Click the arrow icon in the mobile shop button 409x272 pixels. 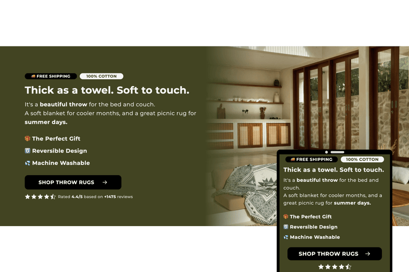click(x=368, y=254)
